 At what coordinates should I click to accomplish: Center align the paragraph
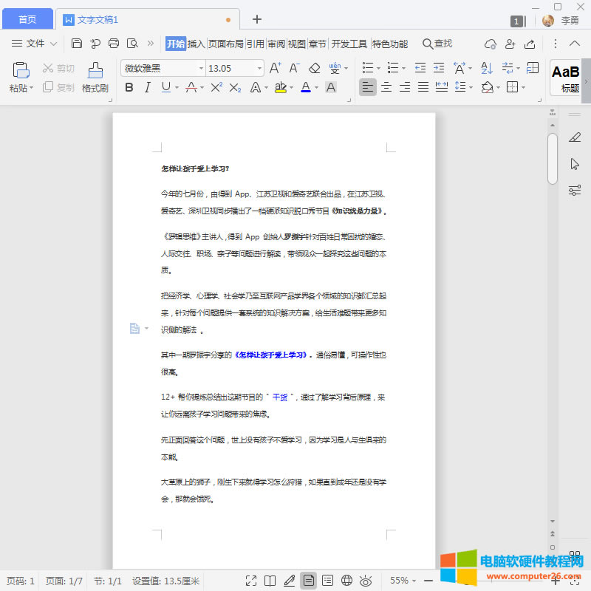pyautogui.click(x=386, y=87)
